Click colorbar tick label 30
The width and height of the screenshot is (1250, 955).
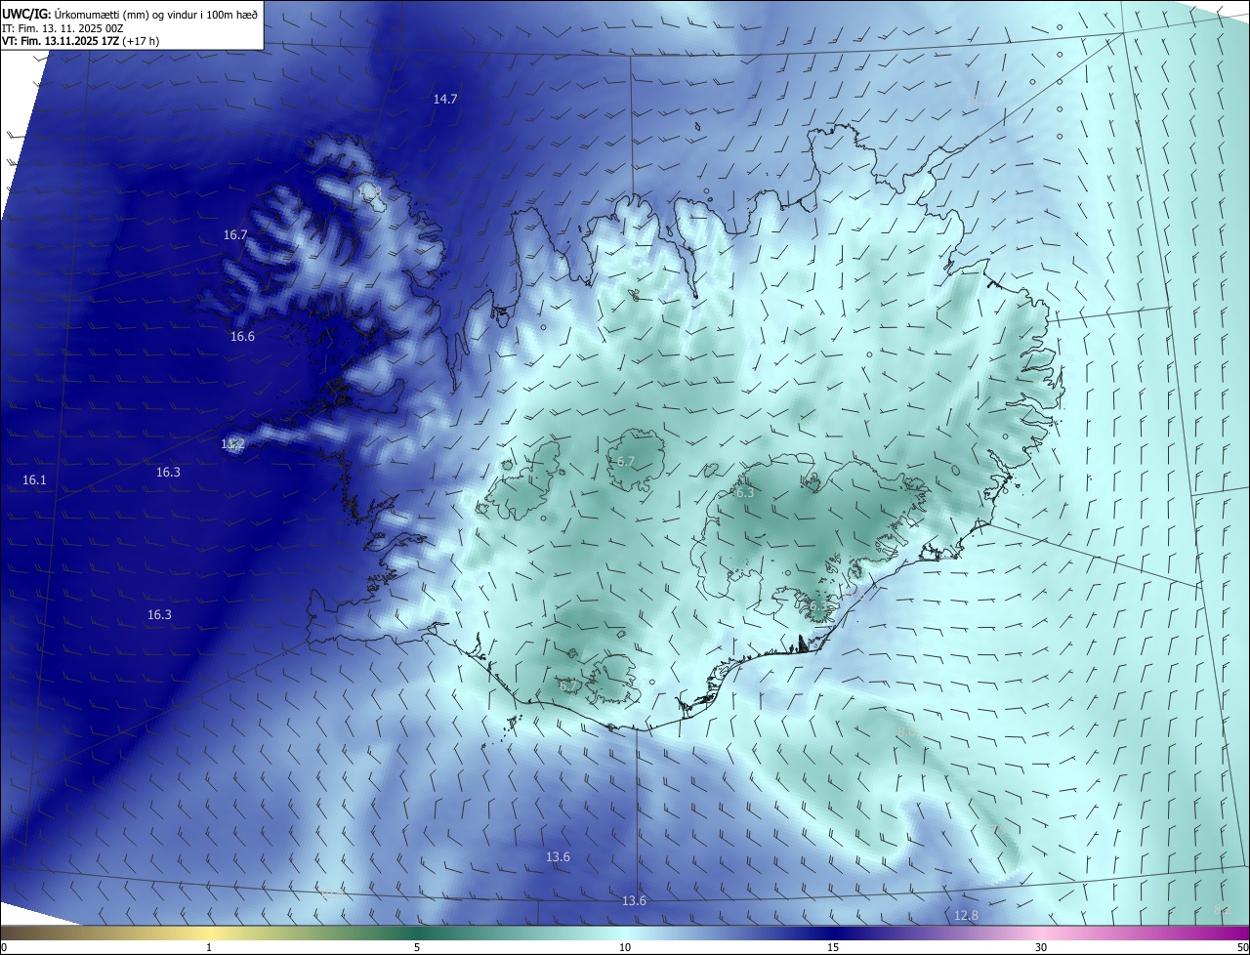[1041, 947]
